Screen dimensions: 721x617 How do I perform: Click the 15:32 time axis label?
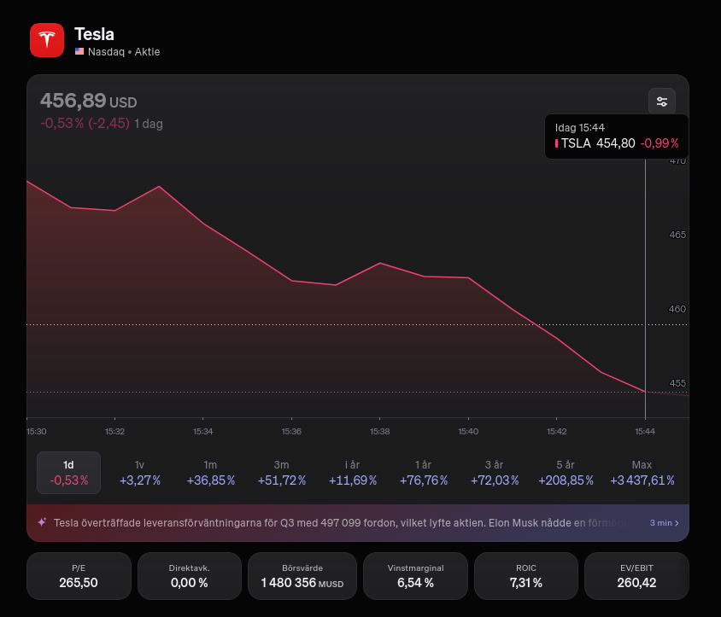pyautogui.click(x=114, y=432)
